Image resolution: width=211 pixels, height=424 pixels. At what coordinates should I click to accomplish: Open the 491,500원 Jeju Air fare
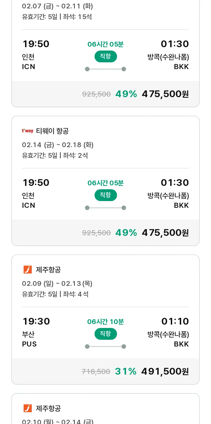tap(165, 371)
